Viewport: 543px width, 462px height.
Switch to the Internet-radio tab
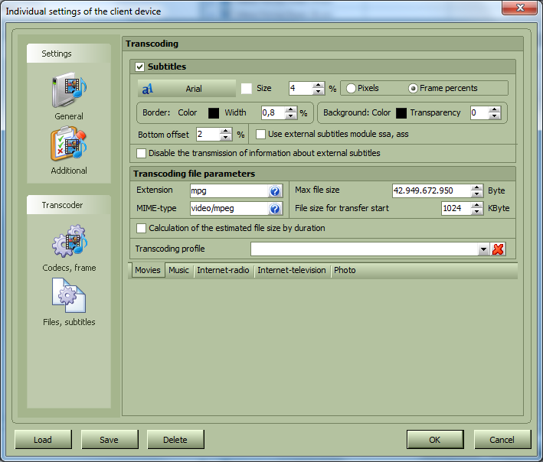pyautogui.click(x=223, y=271)
